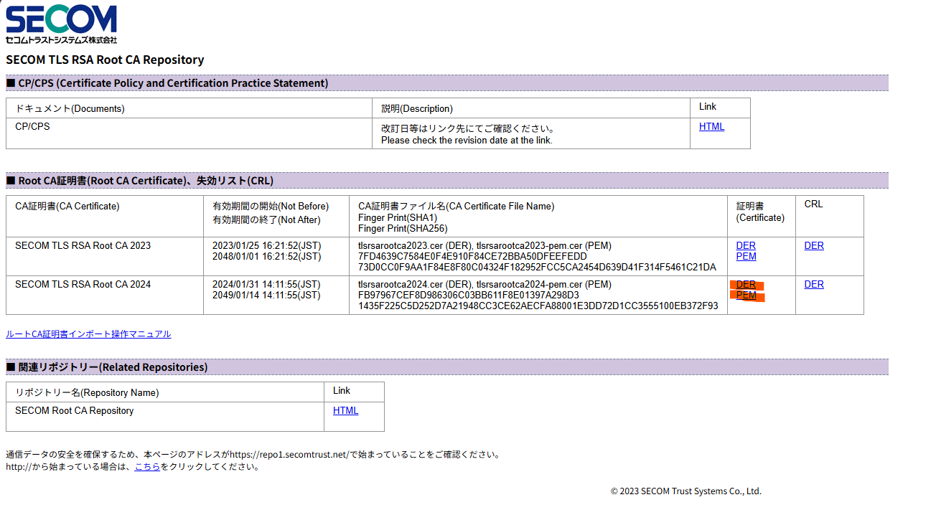Click the こちら link in footer note

pyautogui.click(x=147, y=467)
